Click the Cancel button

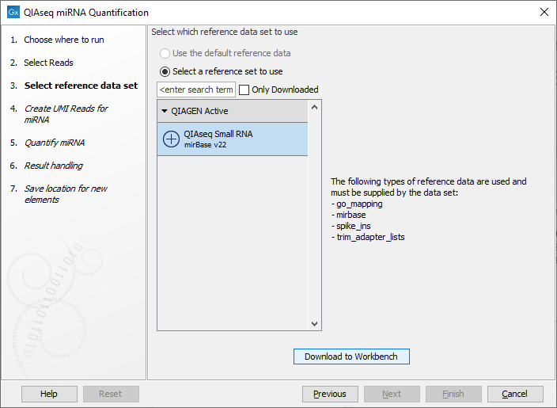(x=515, y=394)
